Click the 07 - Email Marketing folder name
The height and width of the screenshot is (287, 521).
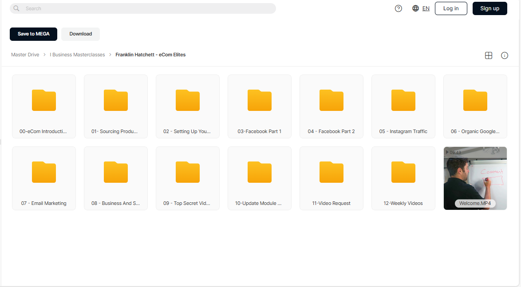coord(44,203)
